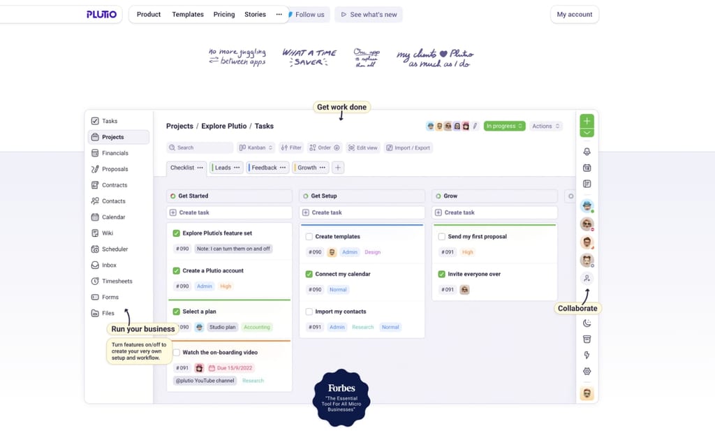715x431 pixels.
Task: Open Scheduler in the sidebar
Action: (110, 249)
